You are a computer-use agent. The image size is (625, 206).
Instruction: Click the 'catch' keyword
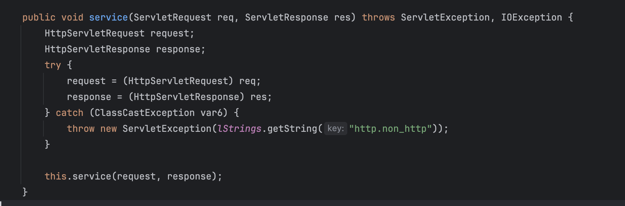pyautogui.click(x=70, y=113)
